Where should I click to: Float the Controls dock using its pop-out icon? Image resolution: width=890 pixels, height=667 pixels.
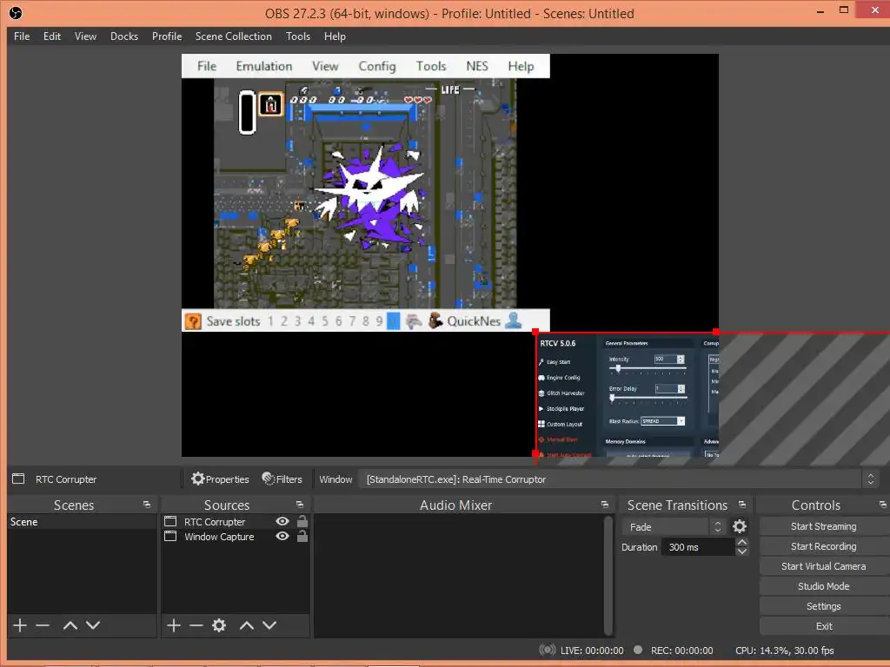click(883, 505)
